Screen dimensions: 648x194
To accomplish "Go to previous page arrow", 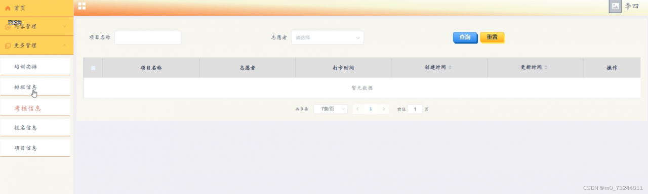I will click(x=357, y=109).
